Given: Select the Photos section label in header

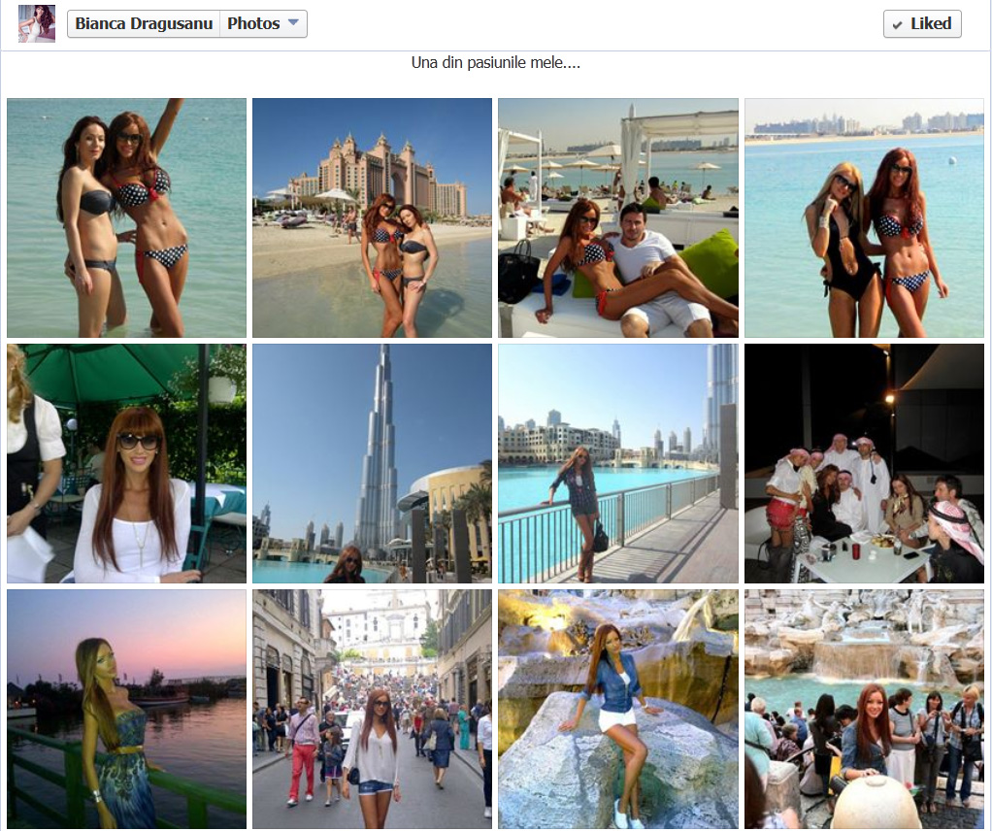Looking at the screenshot, I should pos(253,24).
